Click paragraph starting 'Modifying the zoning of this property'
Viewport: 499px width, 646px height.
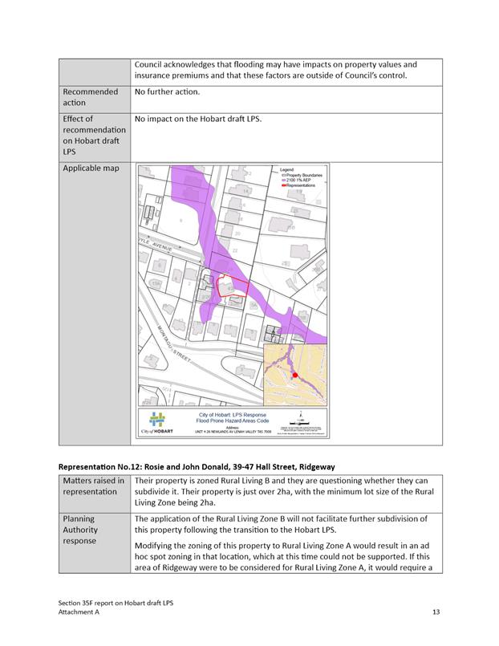coord(284,557)
